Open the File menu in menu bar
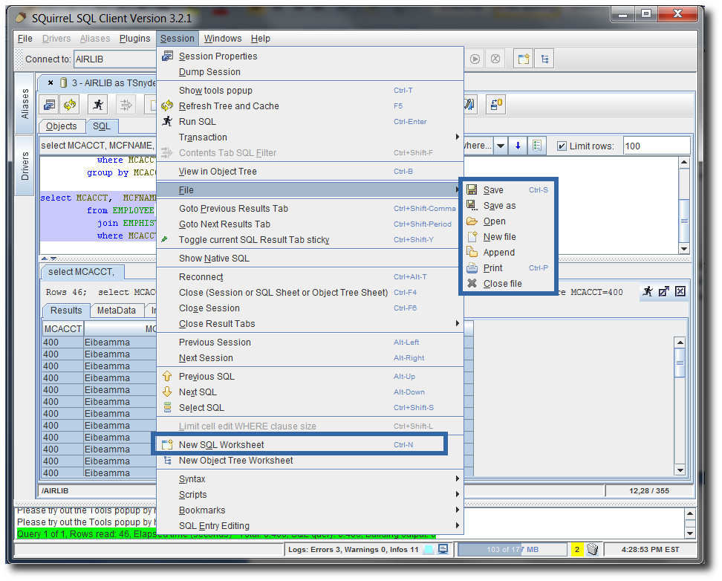Viewport: 722px width, 581px height. [25, 39]
